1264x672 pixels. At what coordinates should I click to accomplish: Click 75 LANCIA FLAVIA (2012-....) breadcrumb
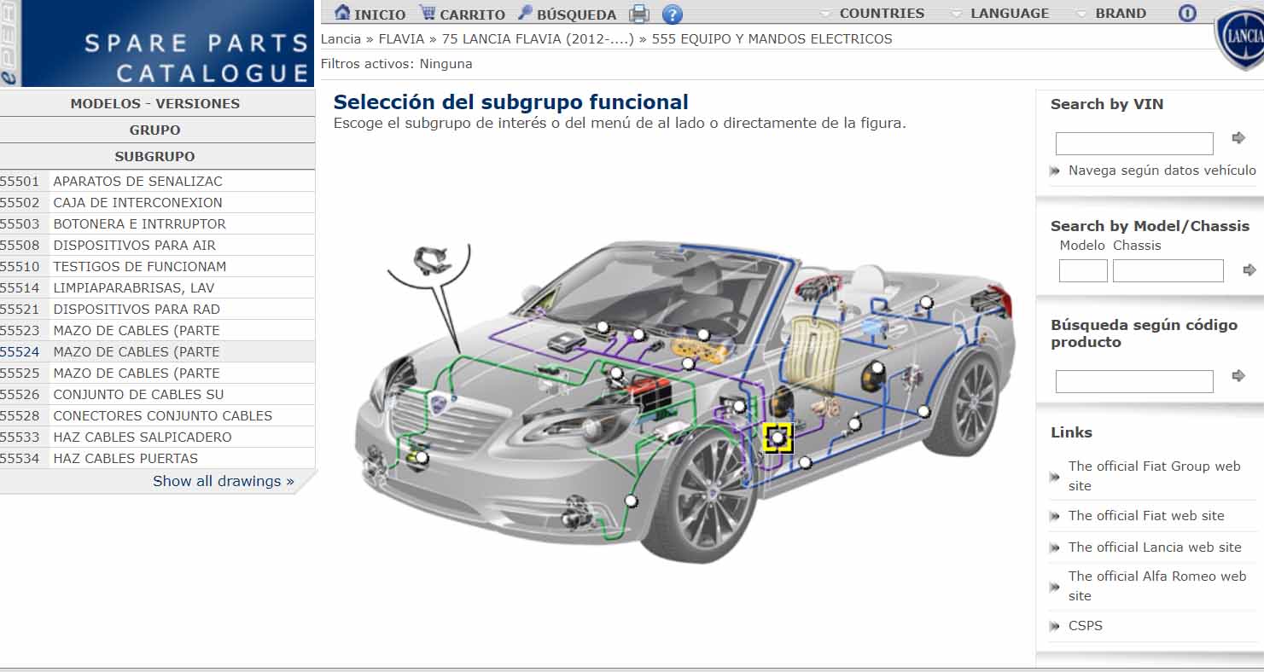click(538, 38)
